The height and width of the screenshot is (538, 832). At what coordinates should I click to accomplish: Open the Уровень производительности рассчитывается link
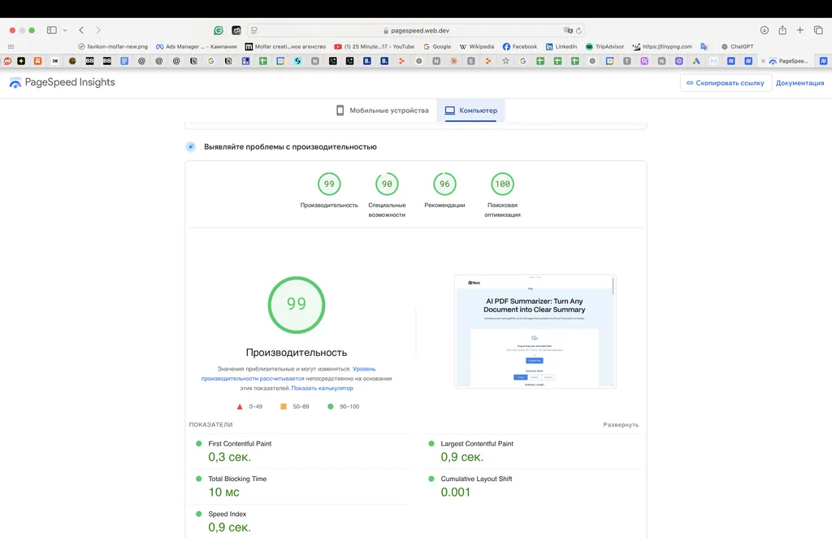[288, 374]
